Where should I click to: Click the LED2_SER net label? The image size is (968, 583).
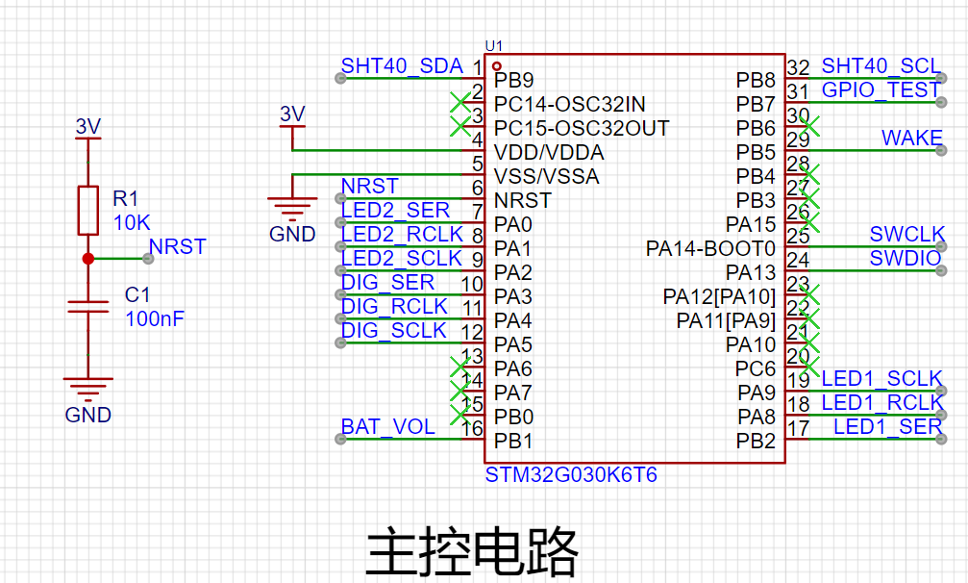click(x=395, y=211)
